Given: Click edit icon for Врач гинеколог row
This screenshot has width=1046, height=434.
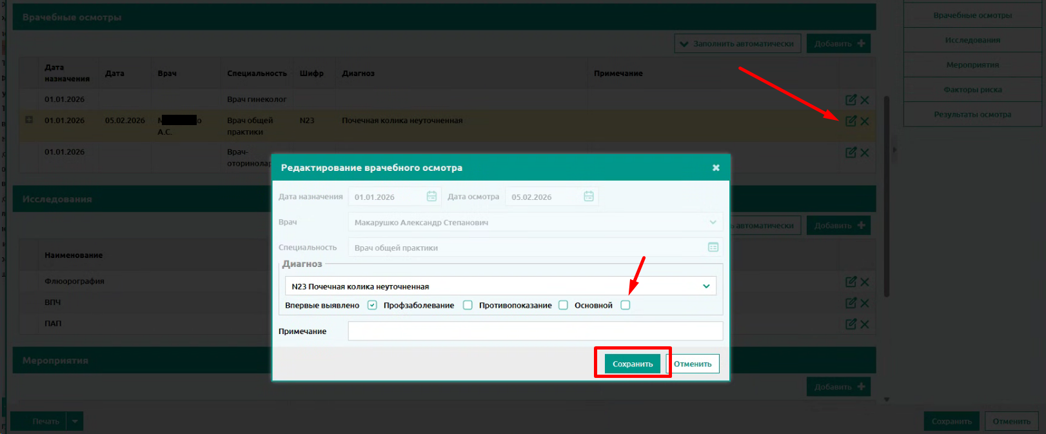Looking at the screenshot, I should coord(851,100).
